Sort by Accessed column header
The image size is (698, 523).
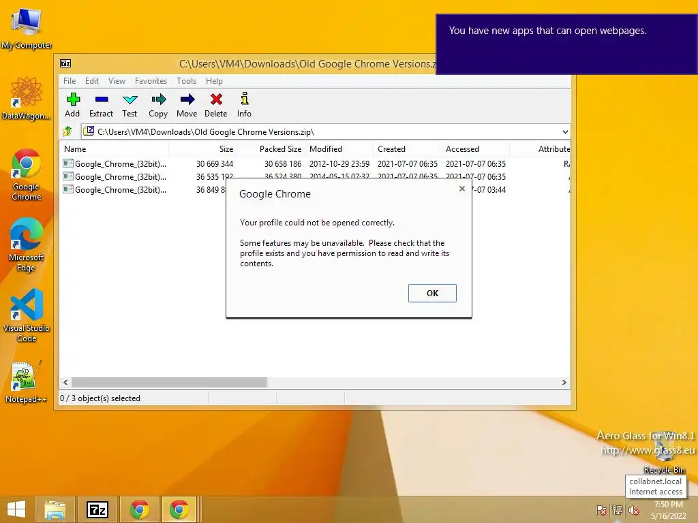pyautogui.click(x=475, y=149)
